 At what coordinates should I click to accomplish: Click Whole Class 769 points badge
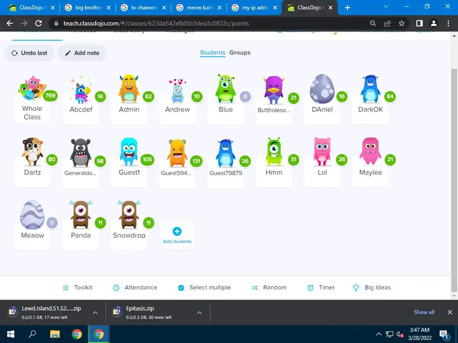point(50,96)
